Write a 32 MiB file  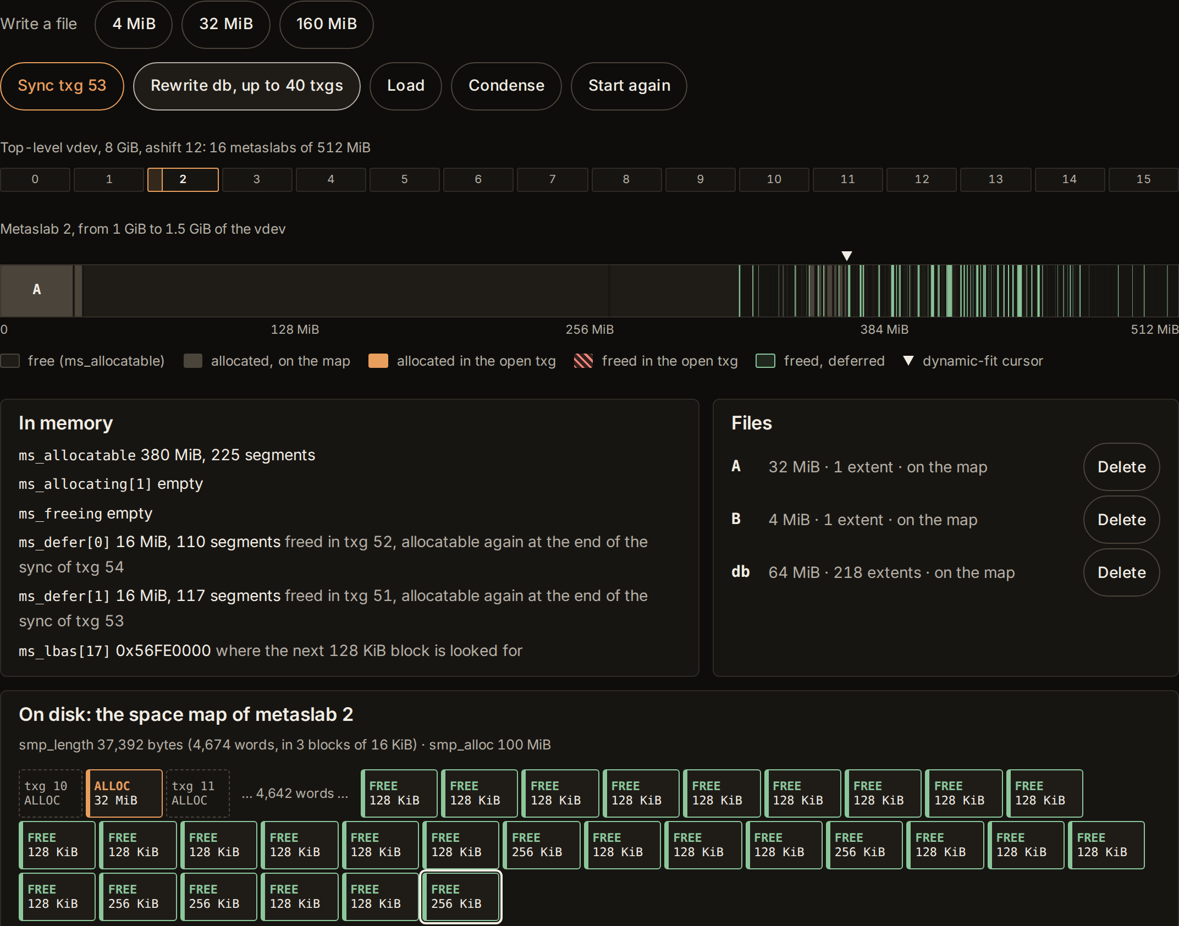[x=226, y=24]
